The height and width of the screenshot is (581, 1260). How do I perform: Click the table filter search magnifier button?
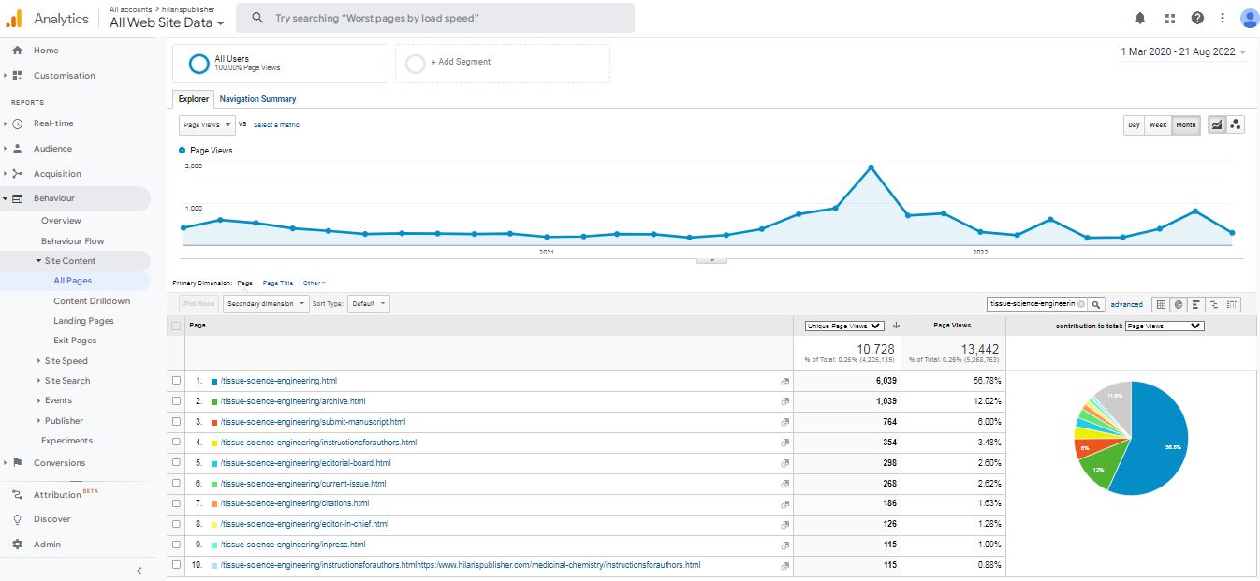(1096, 304)
